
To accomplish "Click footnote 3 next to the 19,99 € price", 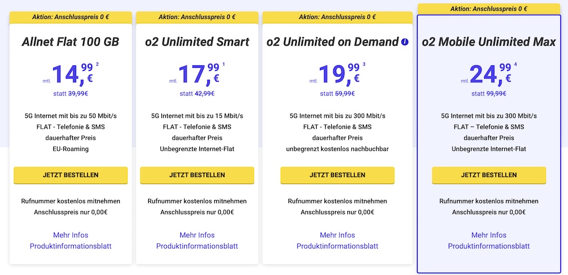I will (x=364, y=65).
